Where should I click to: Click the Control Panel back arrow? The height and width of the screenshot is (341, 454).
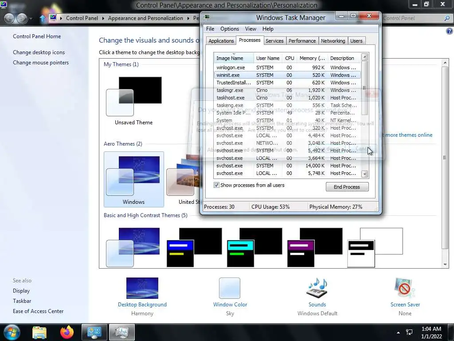9,18
